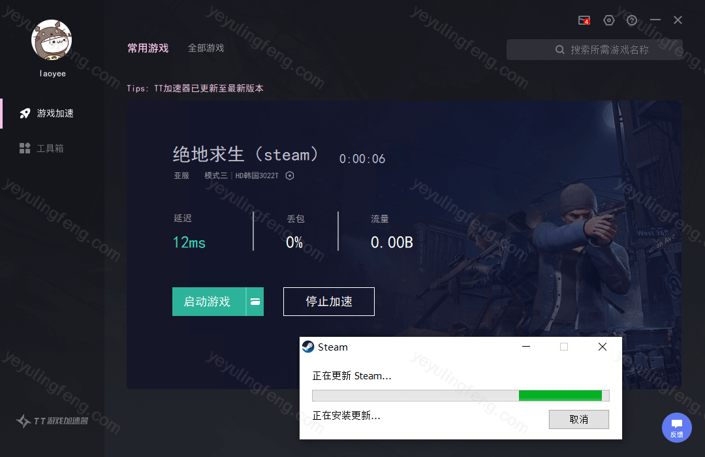Screen dimensions: 705x457
Task: Open the blue 反馈 feedback chat bubble
Action: [677, 428]
